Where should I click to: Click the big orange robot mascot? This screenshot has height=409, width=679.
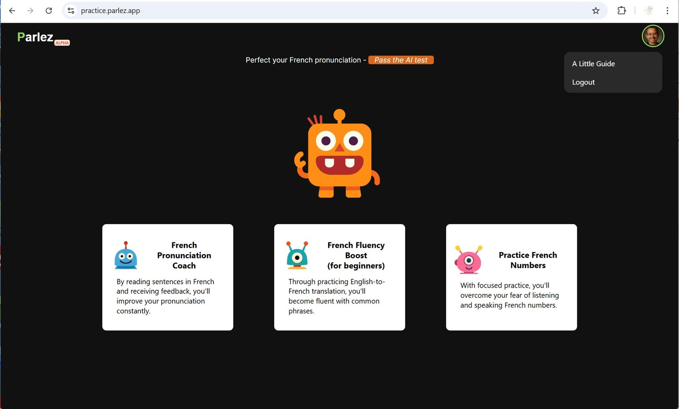[x=338, y=154]
